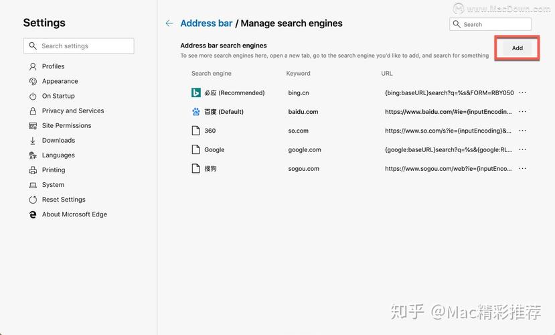Select the 搜狗 engine name
The height and width of the screenshot is (335, 555).
coord(210,169)
